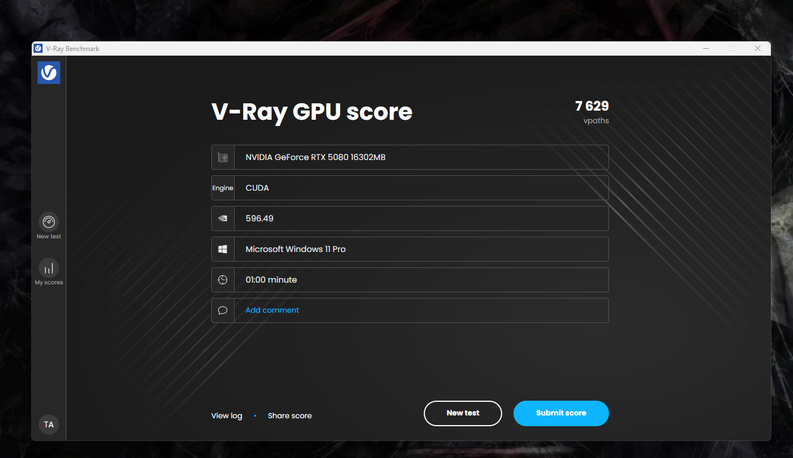Click Add comment link
The image size is (793, 458).
[272, 310]
